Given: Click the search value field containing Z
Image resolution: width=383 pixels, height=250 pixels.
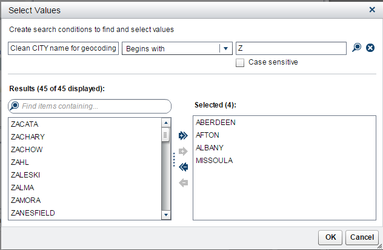Looking at the screenshot, I should [291, 48].
